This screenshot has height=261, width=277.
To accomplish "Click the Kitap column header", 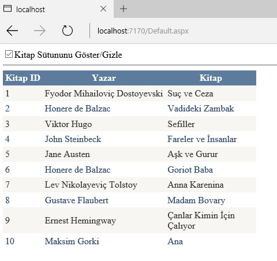I will (211, 78).
